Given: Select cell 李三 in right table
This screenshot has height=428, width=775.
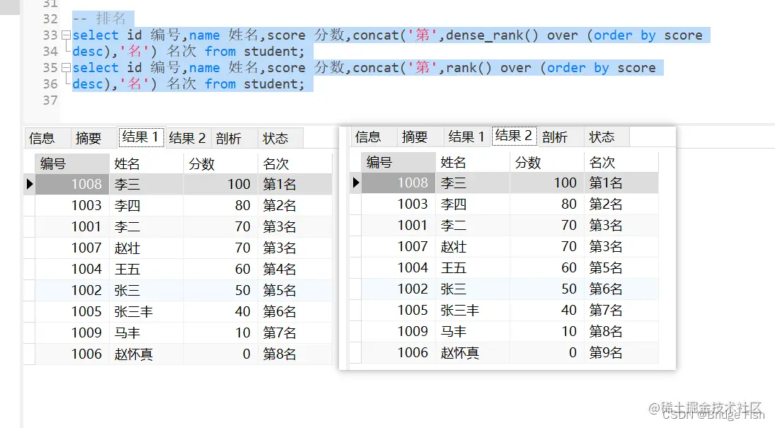Looking at the screenshot, I should pyautogui.click(x=473, y=183).
